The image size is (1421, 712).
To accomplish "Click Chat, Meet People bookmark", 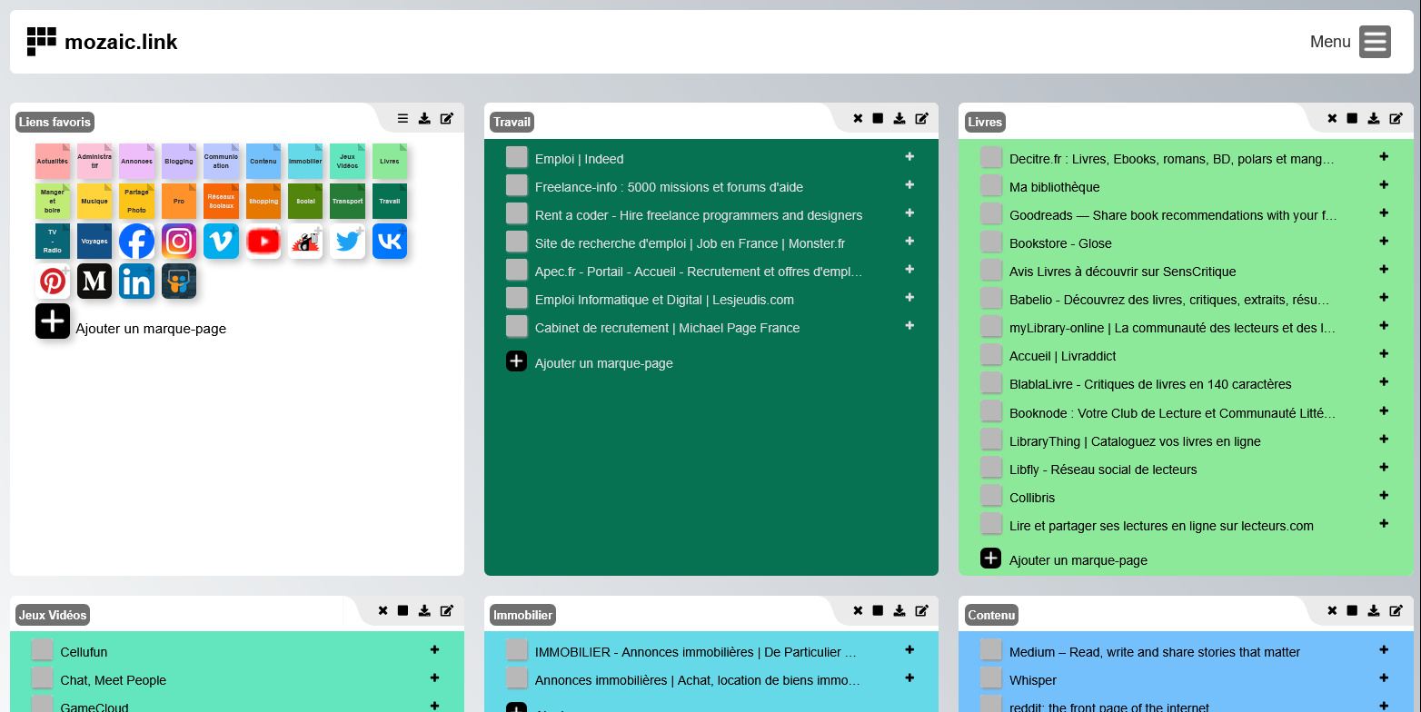I will point(114,680).
